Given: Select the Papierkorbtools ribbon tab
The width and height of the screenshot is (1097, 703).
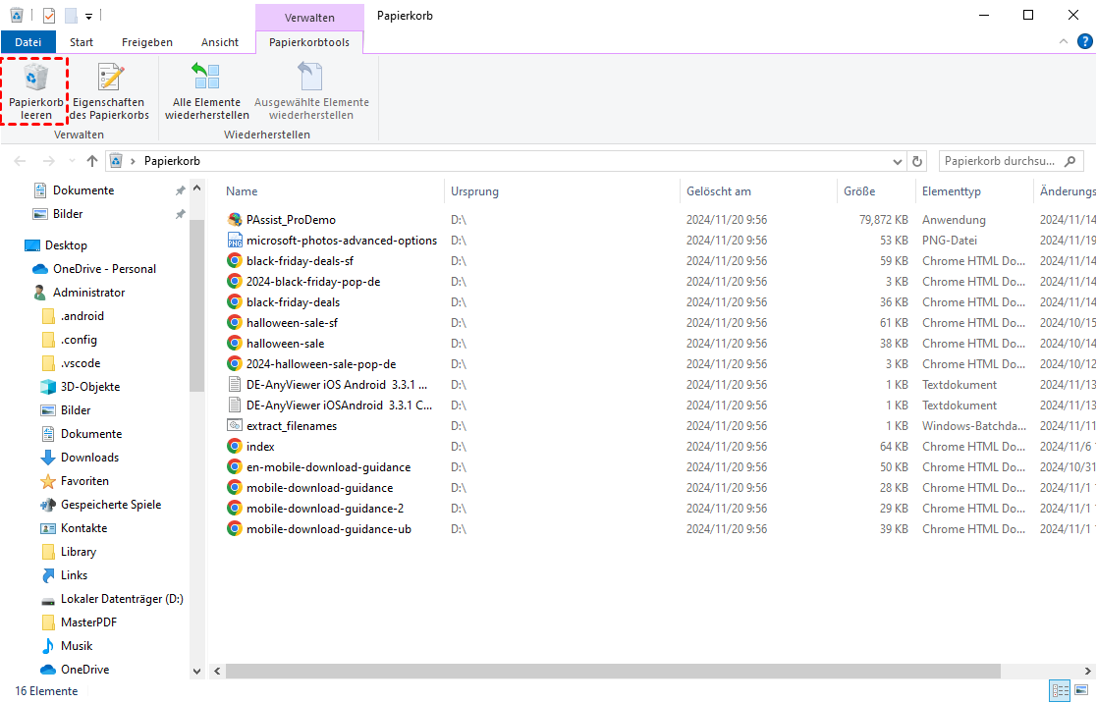Looking at the screenshot, I should point(309,42).
